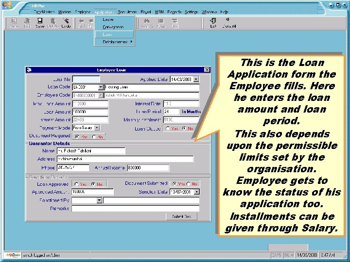This screenshot has height=262, width=350.
Task: Click the Guarantor Phone field
Action: (x=73, y=168)
